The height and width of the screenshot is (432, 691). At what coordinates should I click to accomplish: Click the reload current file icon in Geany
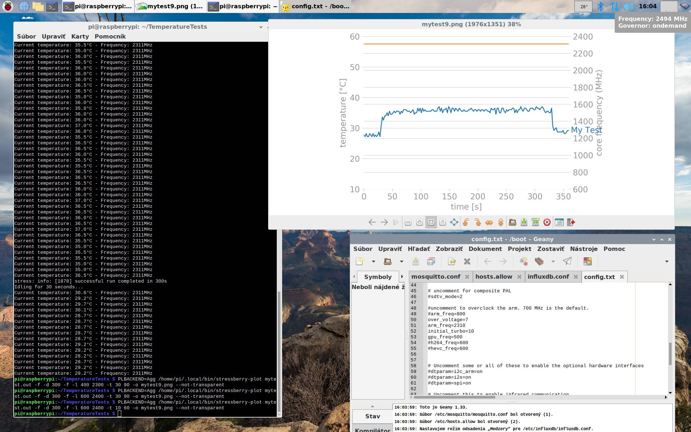[x=451, y=261]
